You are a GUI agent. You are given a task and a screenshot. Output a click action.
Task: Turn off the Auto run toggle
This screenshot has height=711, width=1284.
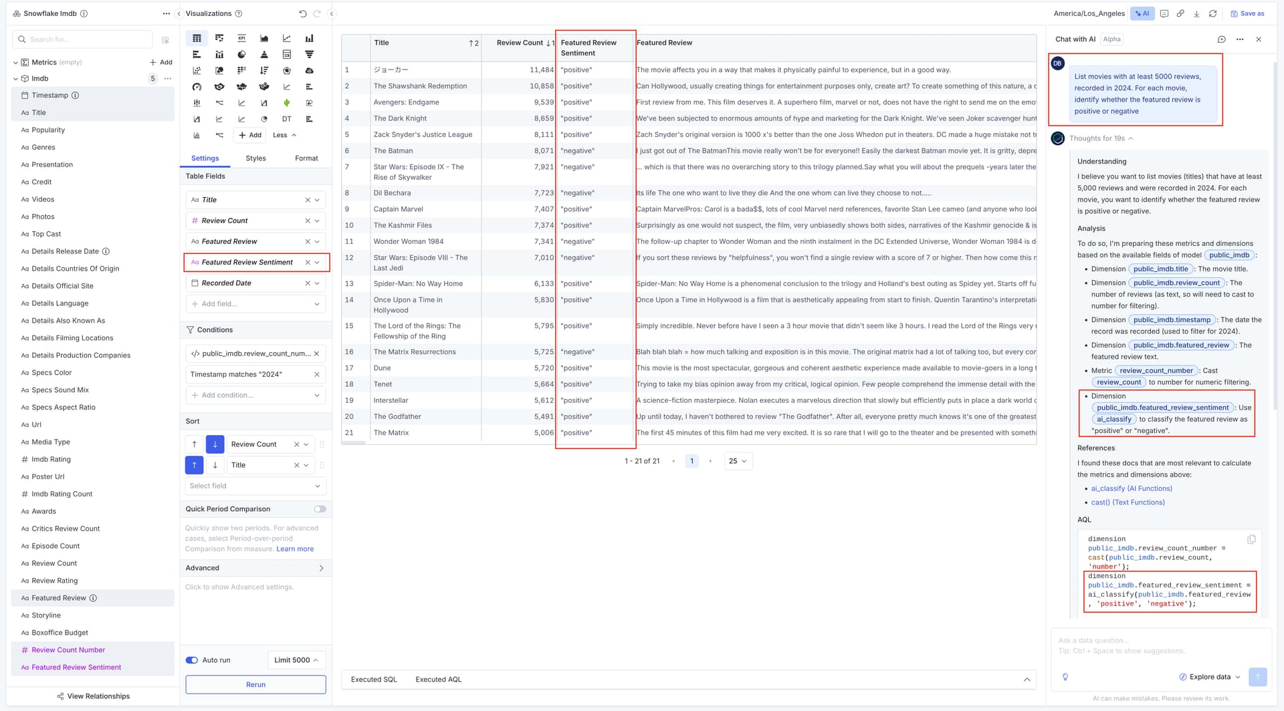point(192,660)
